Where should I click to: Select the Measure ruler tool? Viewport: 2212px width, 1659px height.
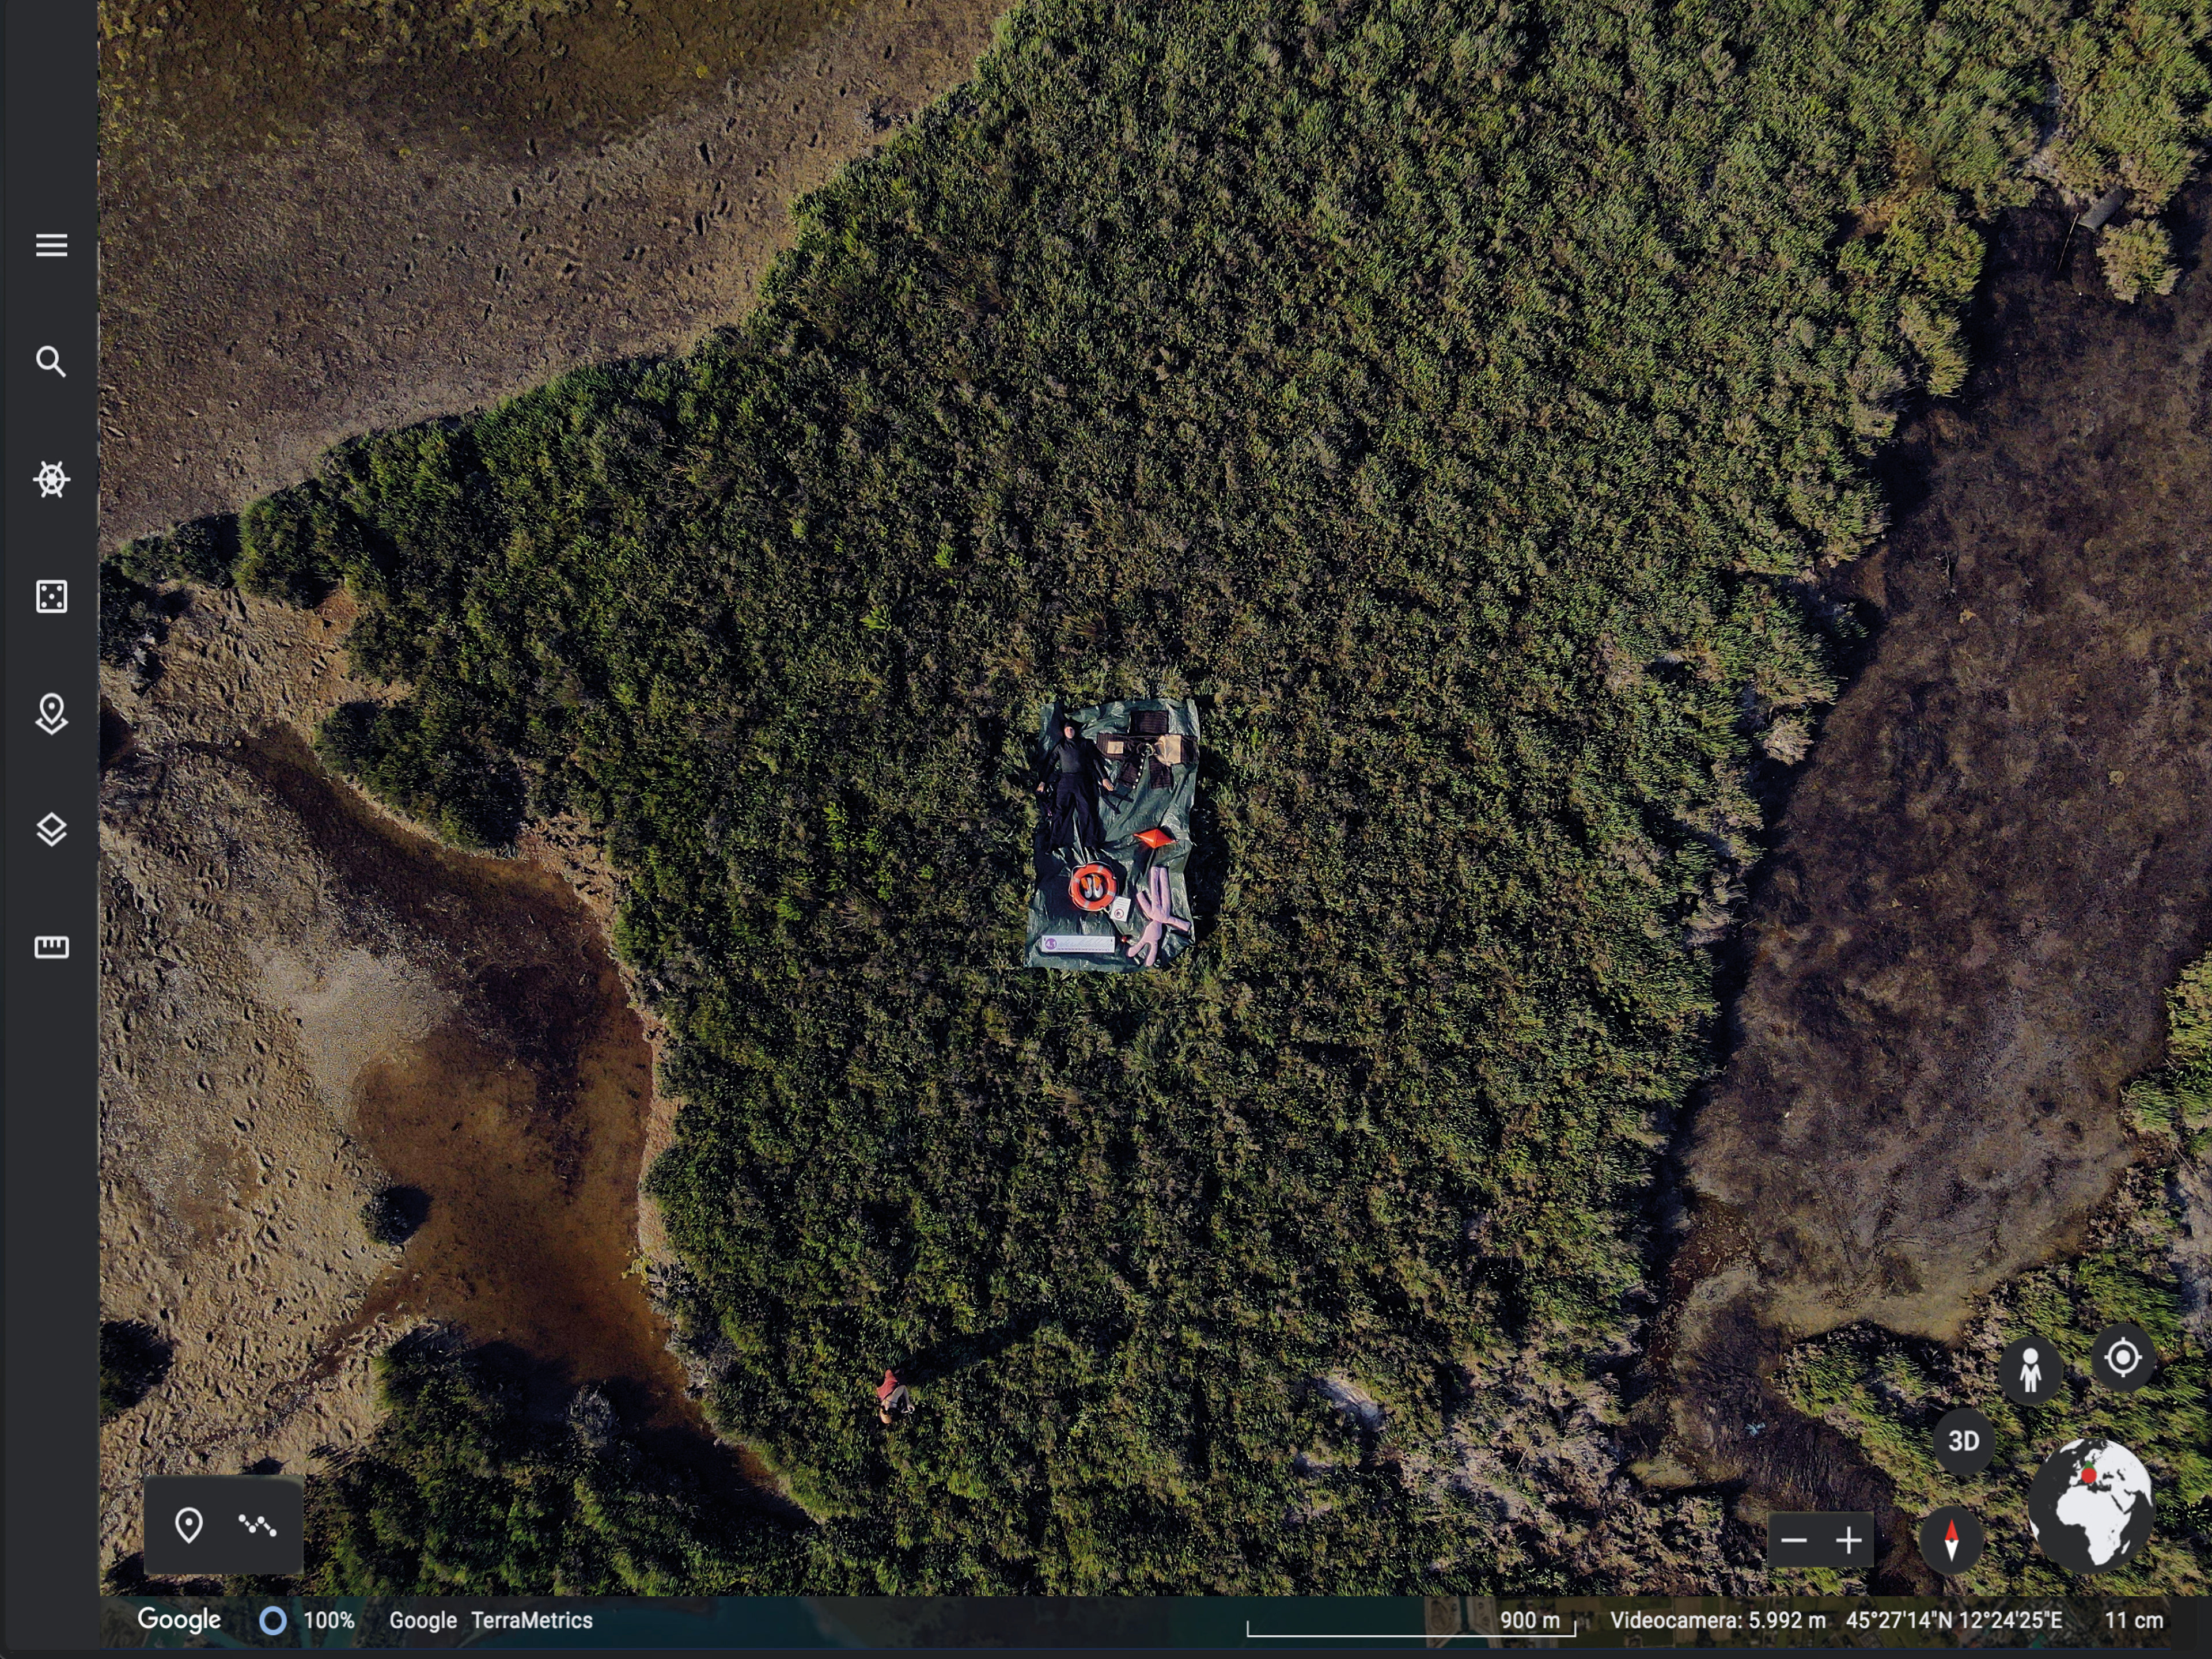[51, 947]
